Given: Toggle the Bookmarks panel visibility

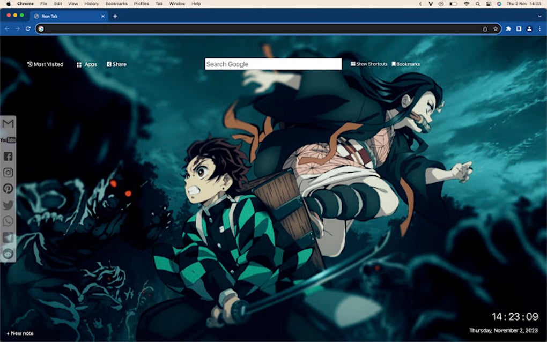Looking at the screenshot, I should tap(406, 64).
